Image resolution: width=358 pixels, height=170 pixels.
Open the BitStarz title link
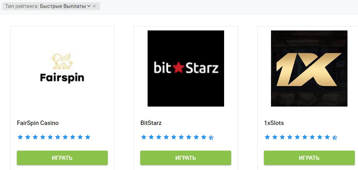tap(151, 123)
